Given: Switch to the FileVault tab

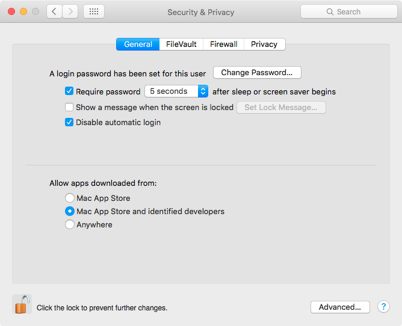Looking at the screenshot, I should [181, 45].
